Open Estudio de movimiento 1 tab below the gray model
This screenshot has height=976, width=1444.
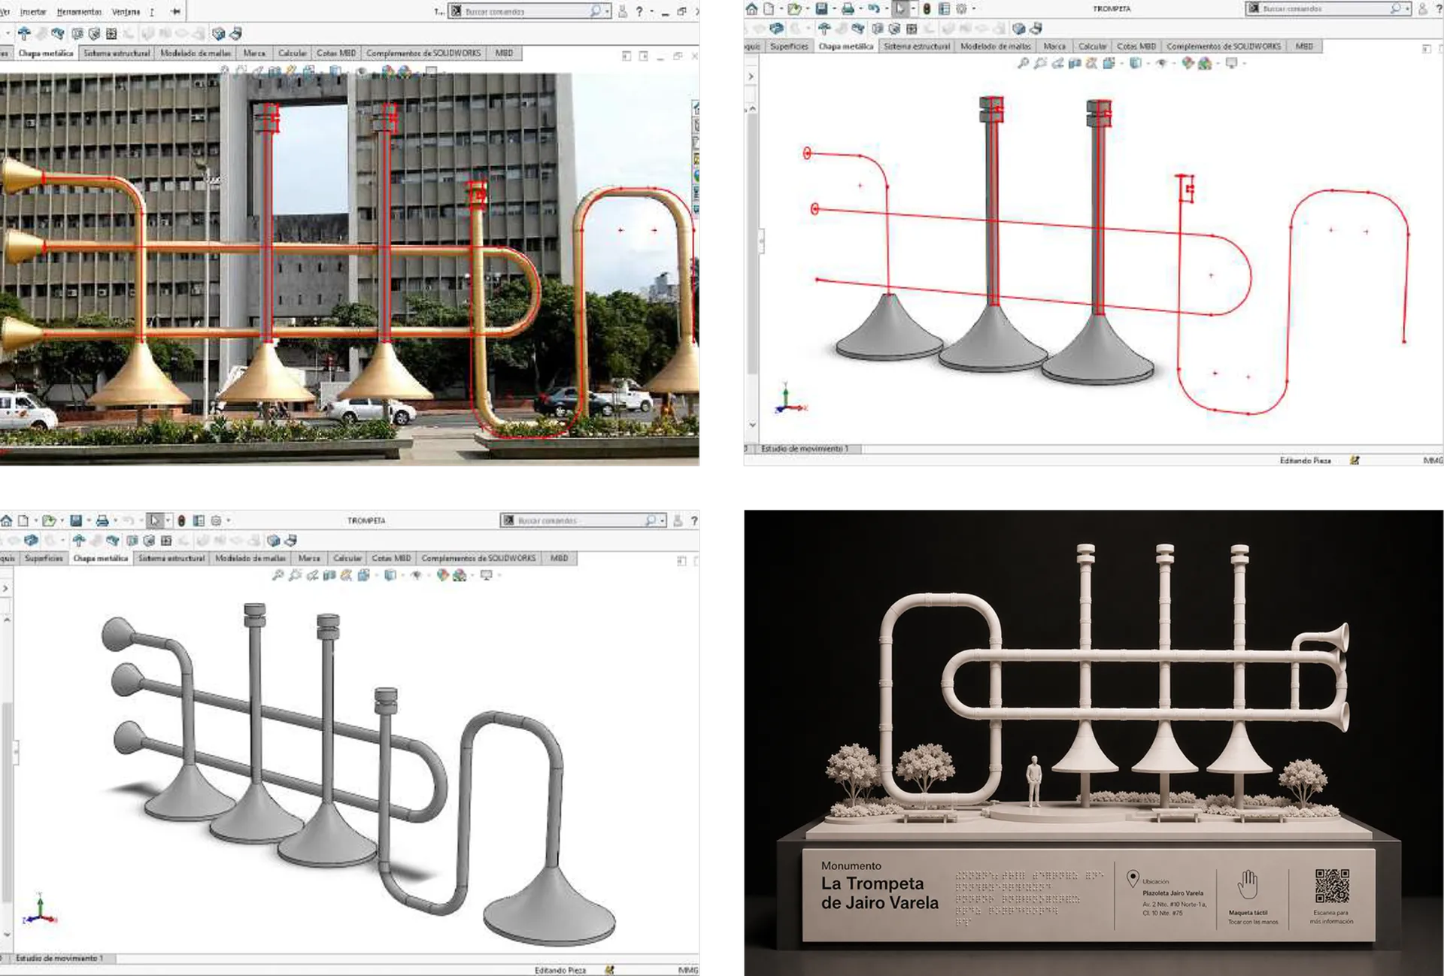click(59, 958)
